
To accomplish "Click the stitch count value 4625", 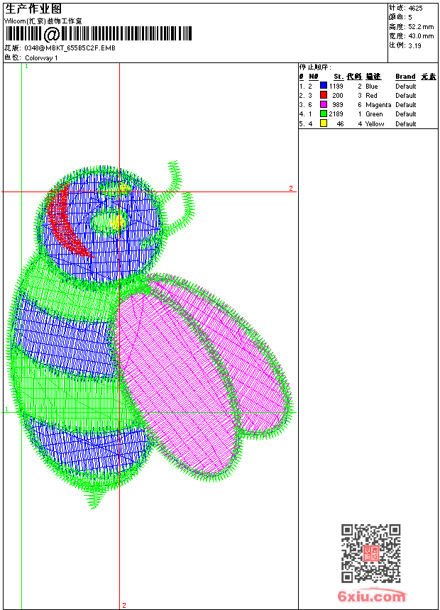I will (415, 8).
